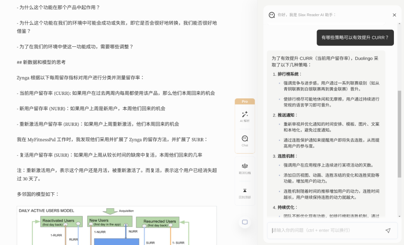Click the Slax Reader AI assistant logo
The height and width of the screenshot is (245, 404).
pyautogui.click(x=272, y=15)
